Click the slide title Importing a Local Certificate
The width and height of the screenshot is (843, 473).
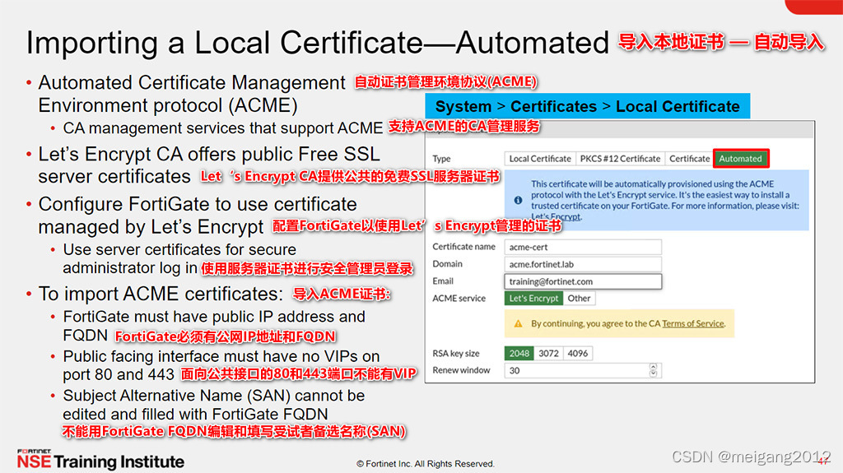(x=317, y=43)
